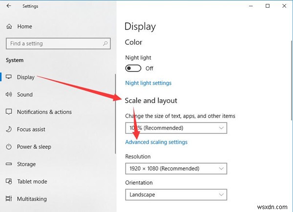Click the Tablet mode icon
This screenshot has height=212, width=293.
pyautogui.click(x=9, y=181)
